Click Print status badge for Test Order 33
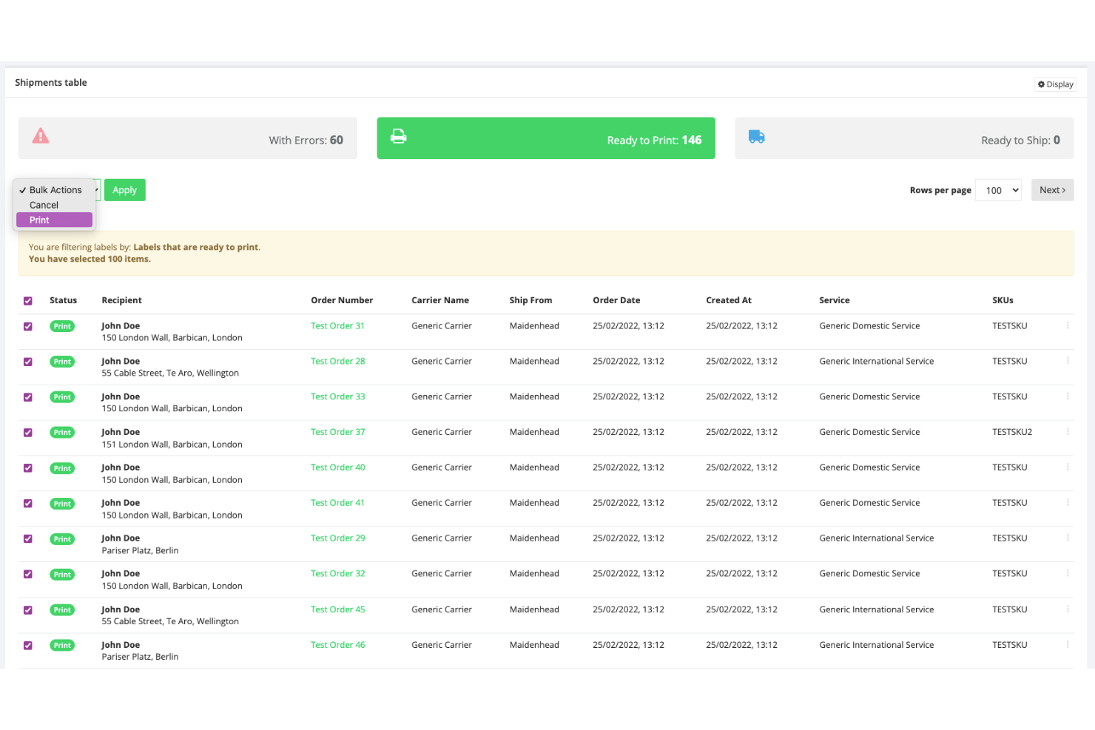 point(62,397)
